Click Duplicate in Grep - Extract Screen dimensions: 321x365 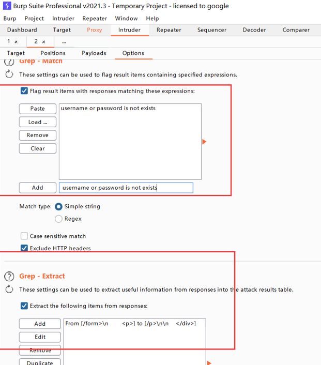(40, 362)
